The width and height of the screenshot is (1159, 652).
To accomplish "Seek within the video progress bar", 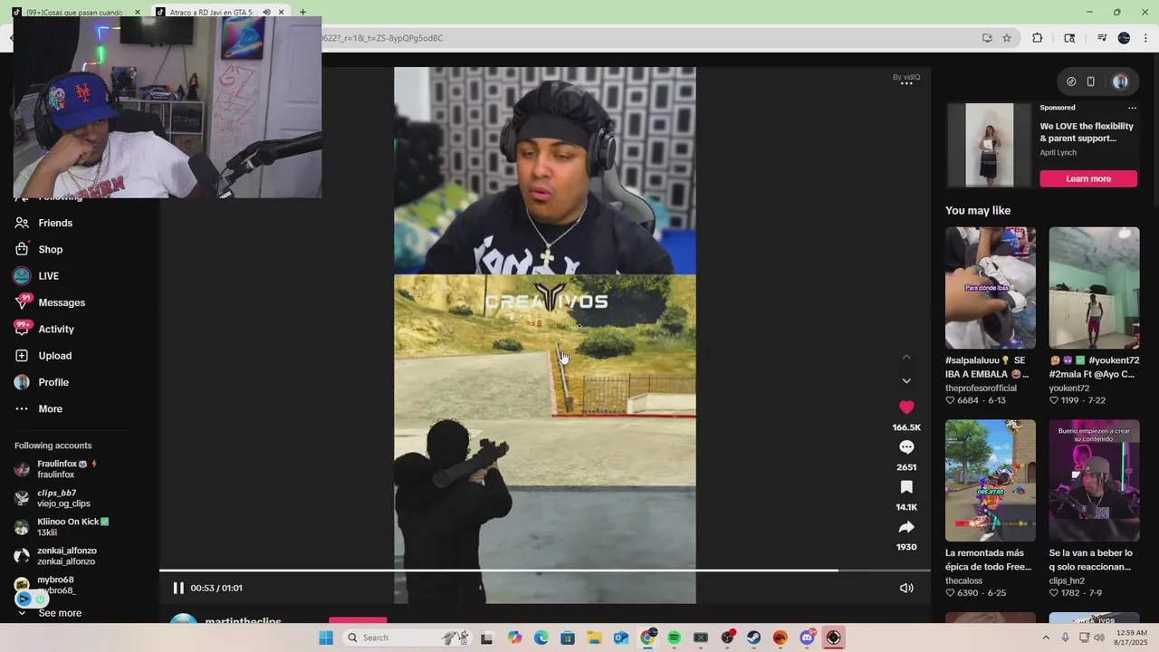I will coord(544,570).
